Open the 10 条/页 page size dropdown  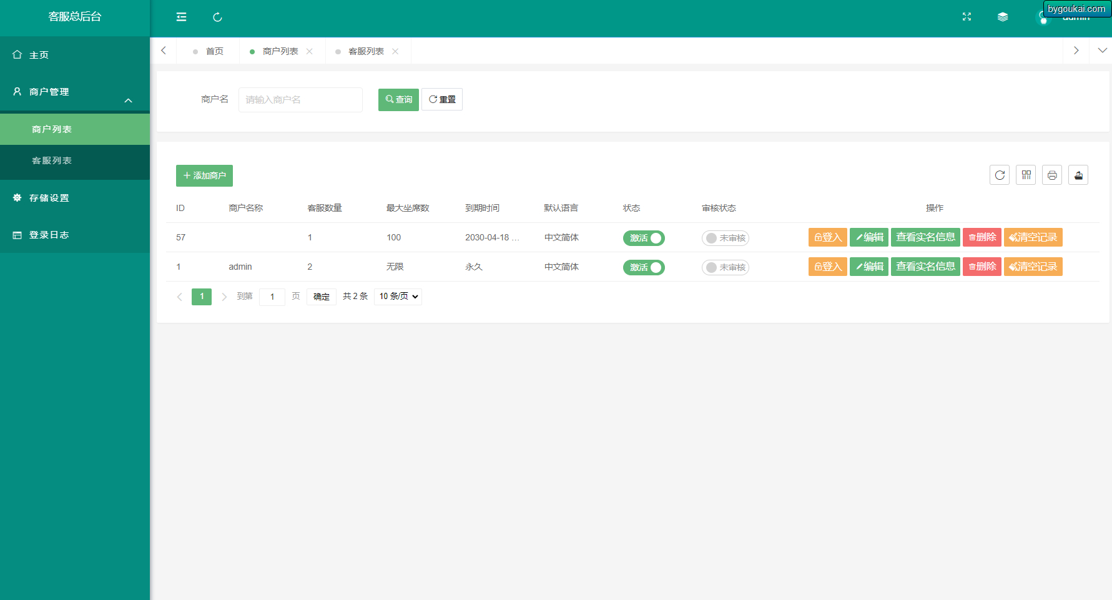pos(398,297)
